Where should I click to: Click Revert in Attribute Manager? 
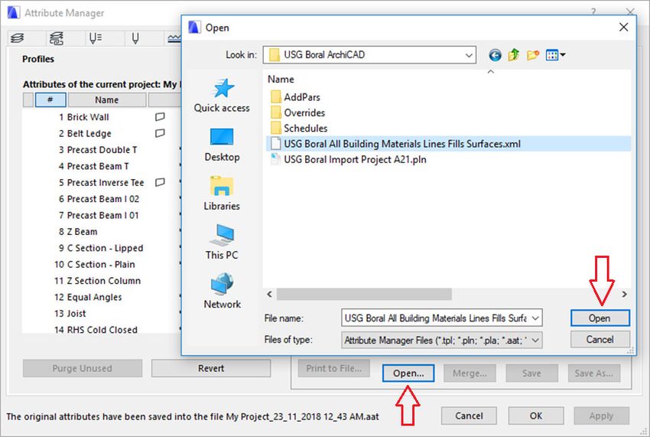211,369
